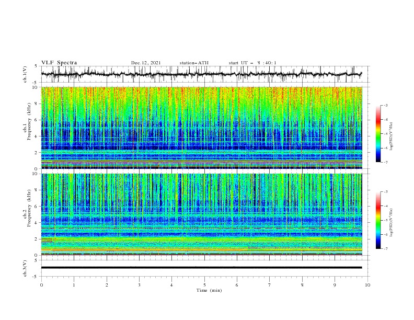Screen dimensions: 414x320
Task: Click the final time axis tick label "10"
Action: tap(367, 285)
